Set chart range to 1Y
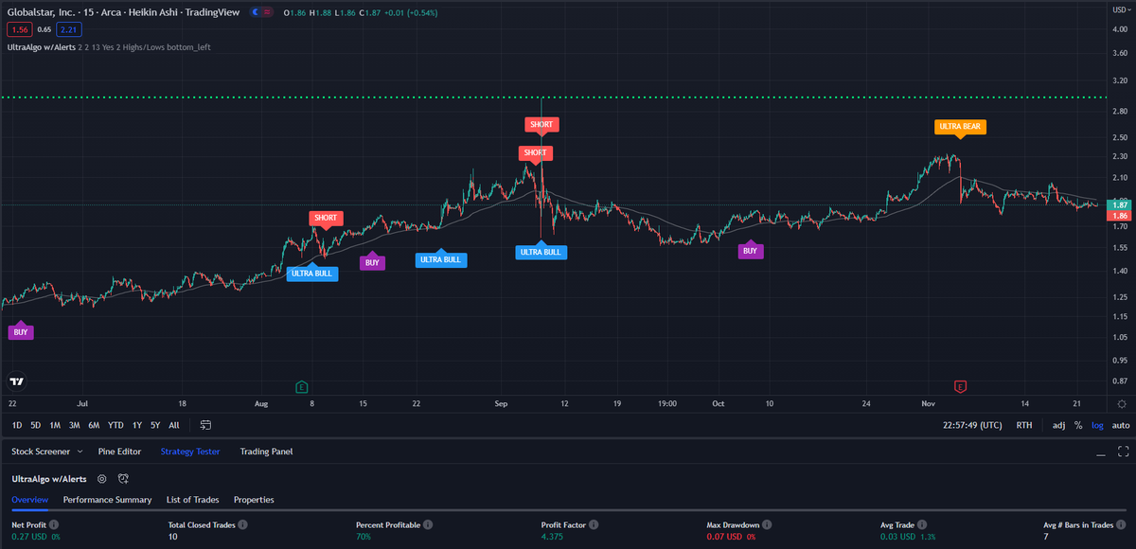 (137, 425)
